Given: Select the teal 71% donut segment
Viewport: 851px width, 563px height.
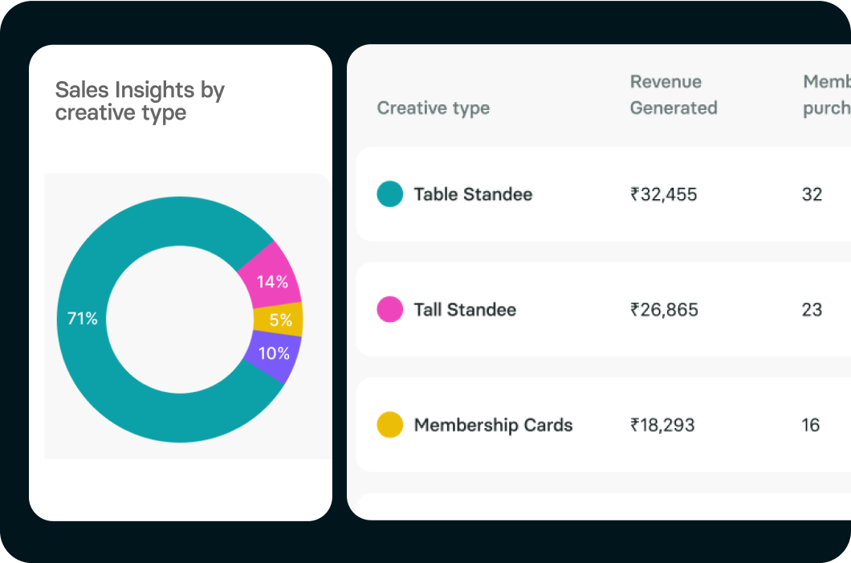Looking at the screenshot, I should click(82, 319).
